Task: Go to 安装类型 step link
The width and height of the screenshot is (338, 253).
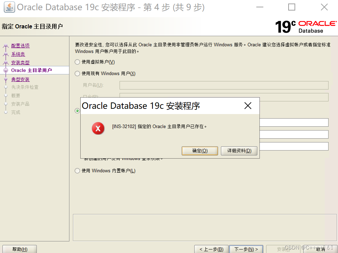Action: [x=20, y=62]
